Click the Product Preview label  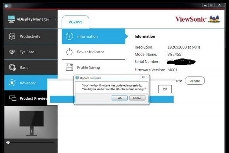[34, 98]
